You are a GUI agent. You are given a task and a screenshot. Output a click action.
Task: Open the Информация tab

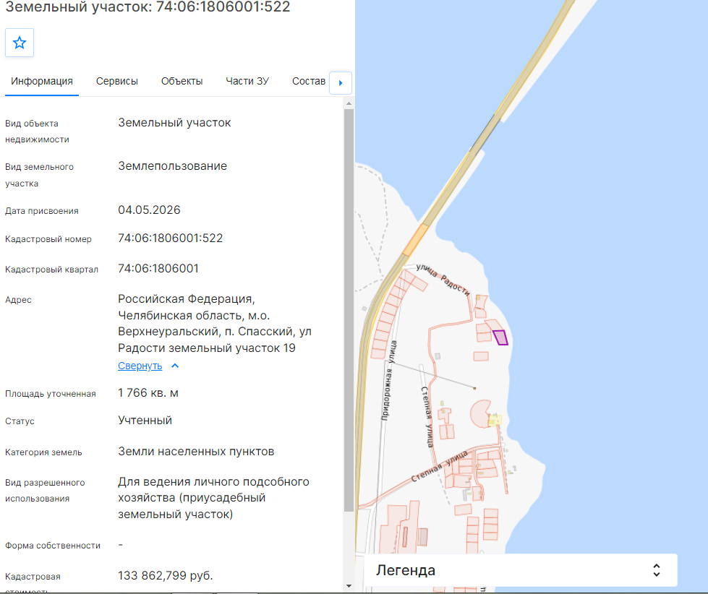pyautogui.click(x=42, y=81)
